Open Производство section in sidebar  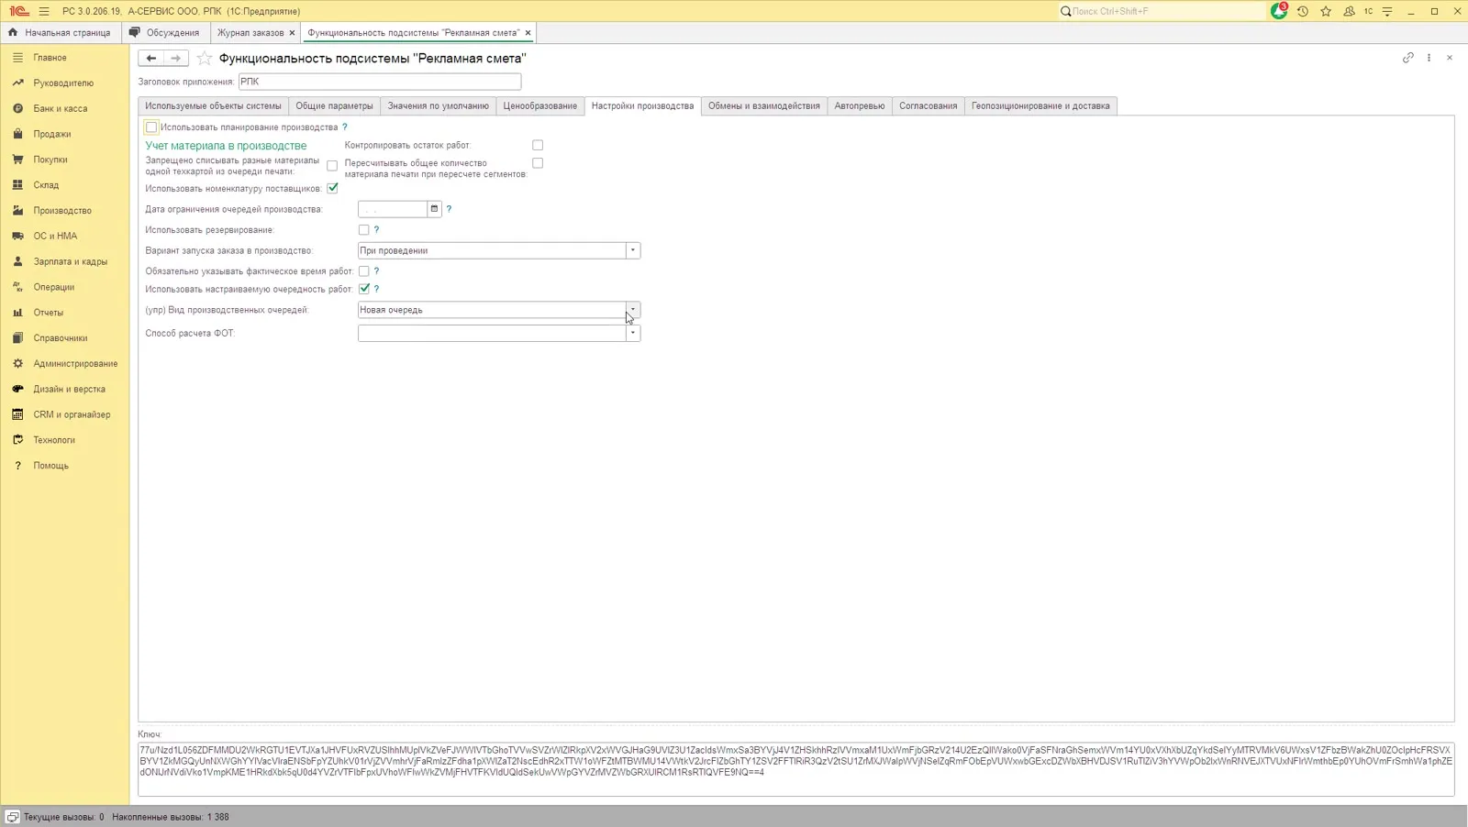[62, 210]
